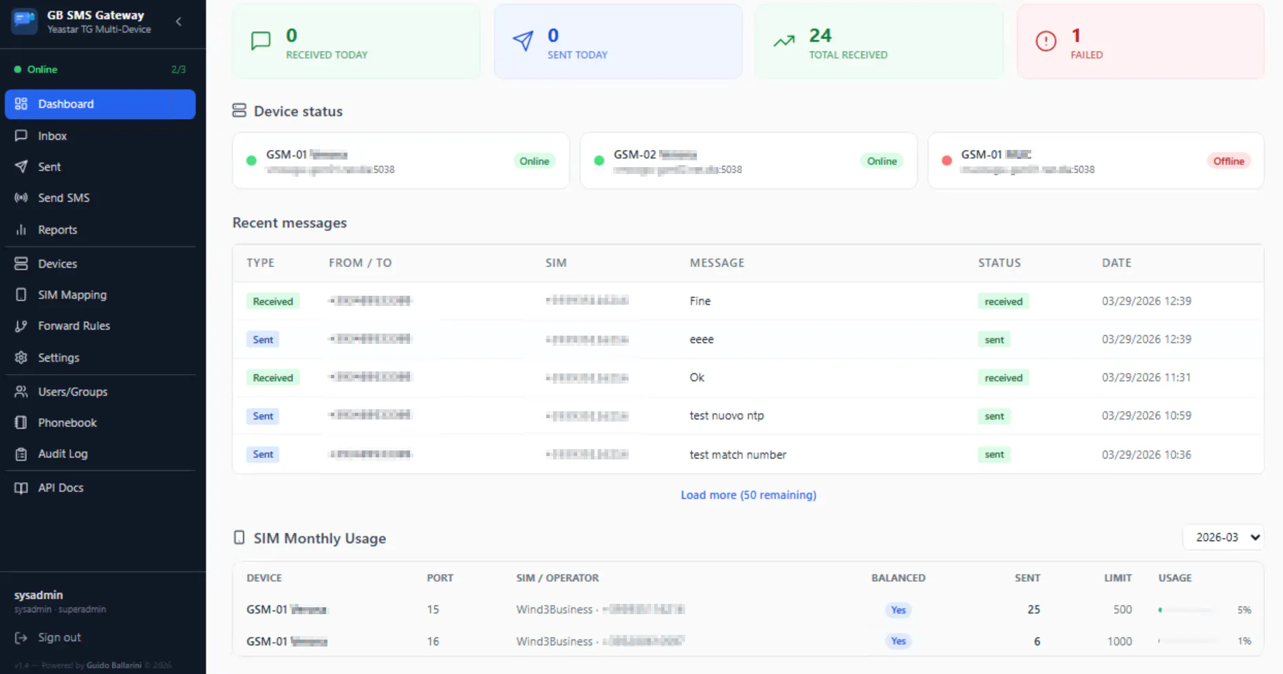Go to the Dashboard menu item
Screen dimensions: 1283x674
click(x=100, y=104)
